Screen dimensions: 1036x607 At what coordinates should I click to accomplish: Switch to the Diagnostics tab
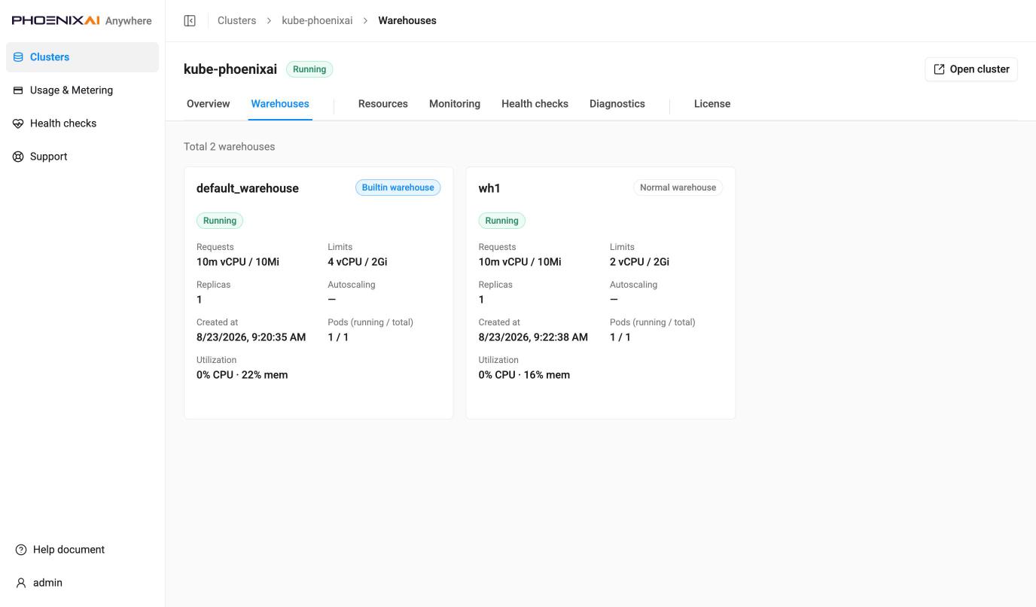point(617,104)
